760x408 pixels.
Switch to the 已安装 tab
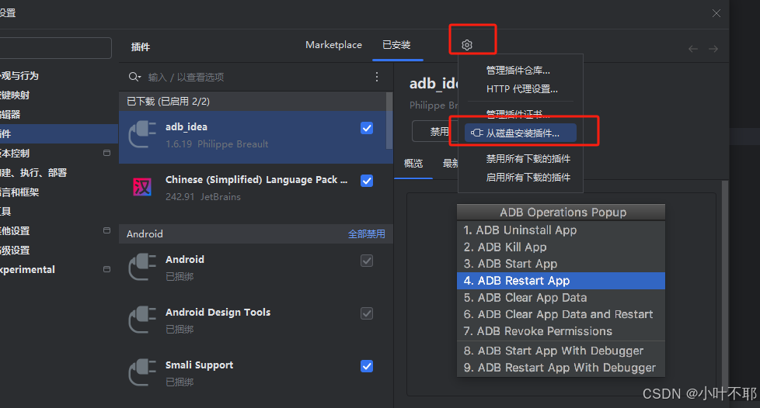point(396,45)
